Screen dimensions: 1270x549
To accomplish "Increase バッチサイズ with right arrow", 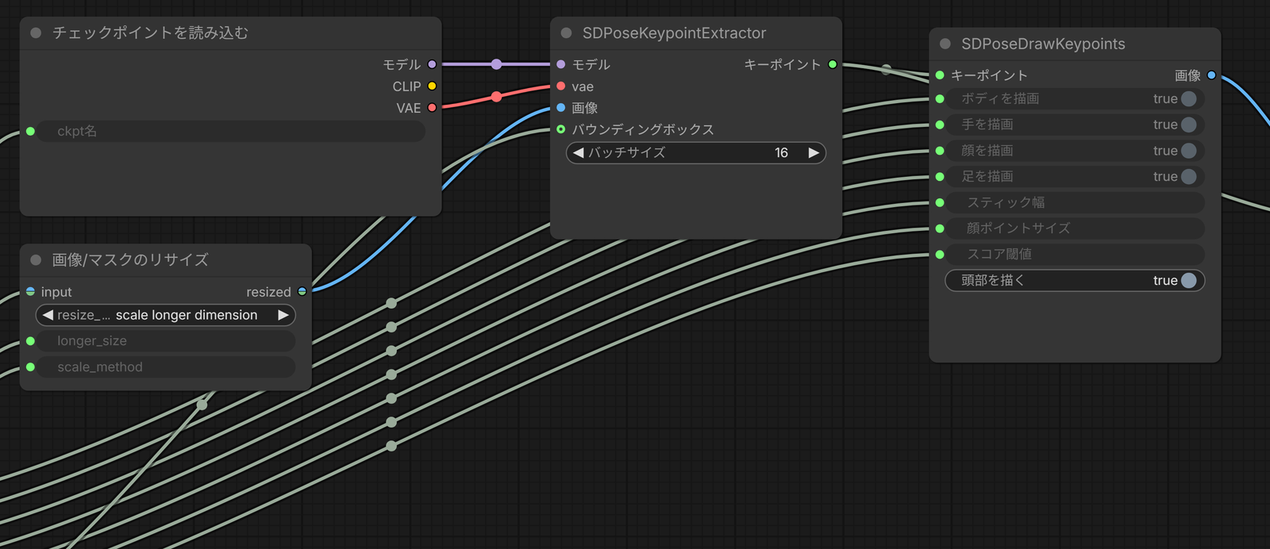I will coord(814,152).
